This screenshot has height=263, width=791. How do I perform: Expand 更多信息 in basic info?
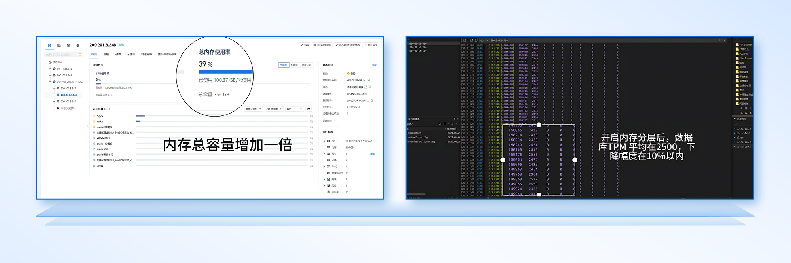point(329,121)
